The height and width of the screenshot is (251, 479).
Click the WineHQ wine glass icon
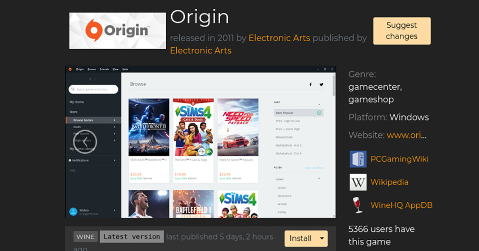click(x=358, y=205)
